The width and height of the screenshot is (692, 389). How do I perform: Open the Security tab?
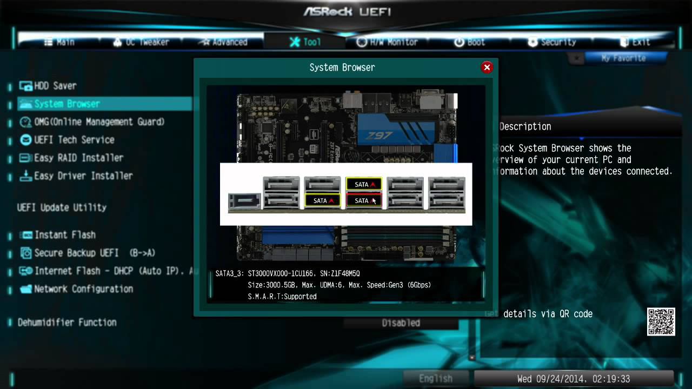click(552, 42)
